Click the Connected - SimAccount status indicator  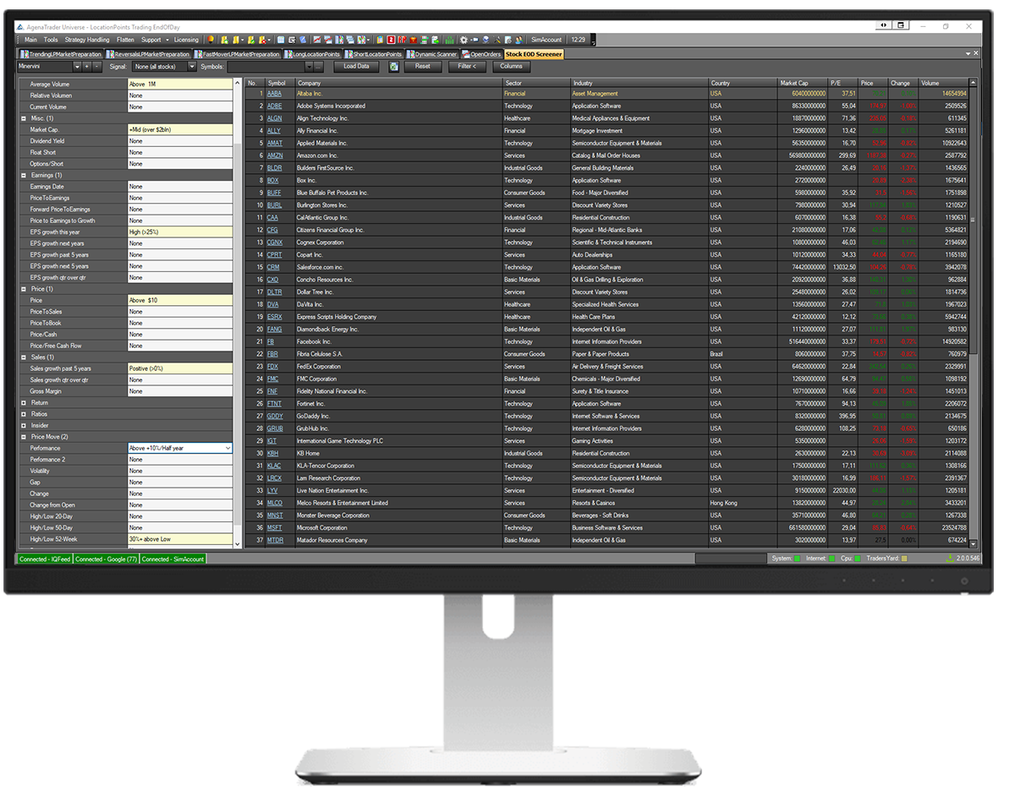[173, 559]
